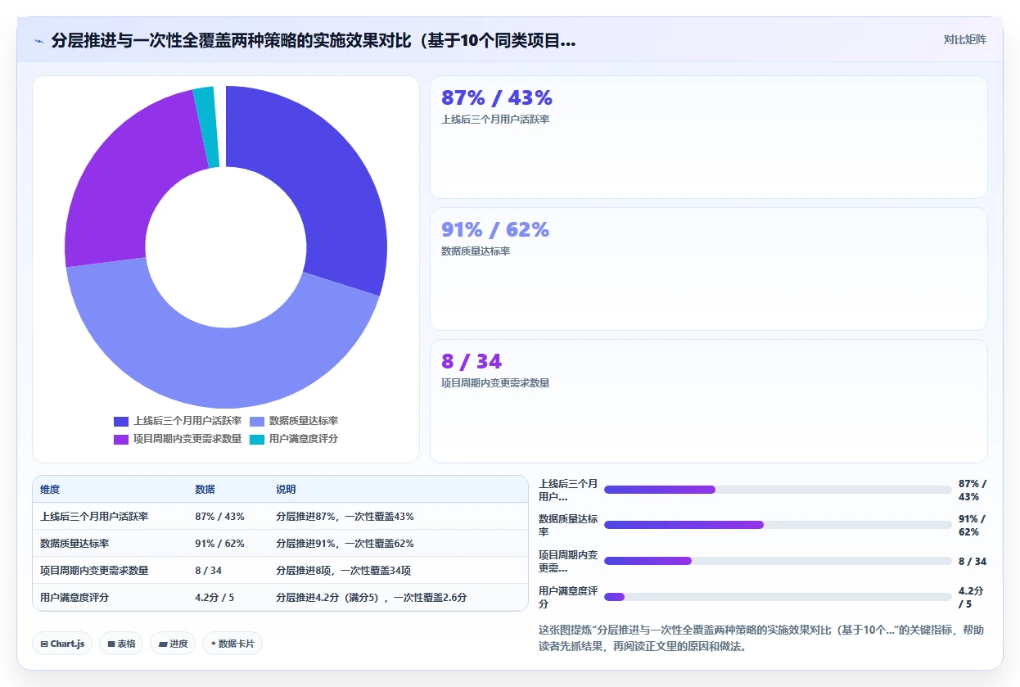
Task: Click the 进度 tag chip
Action: 173,644
